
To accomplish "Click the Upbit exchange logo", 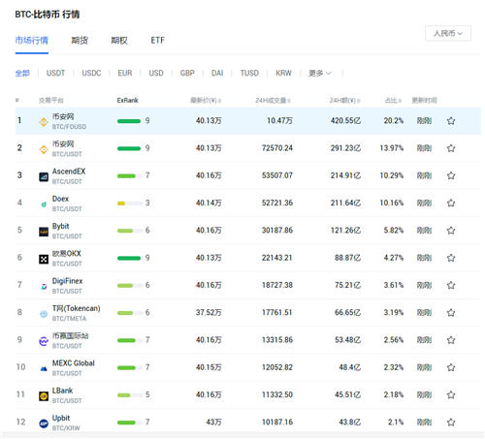I will (44, 423).
